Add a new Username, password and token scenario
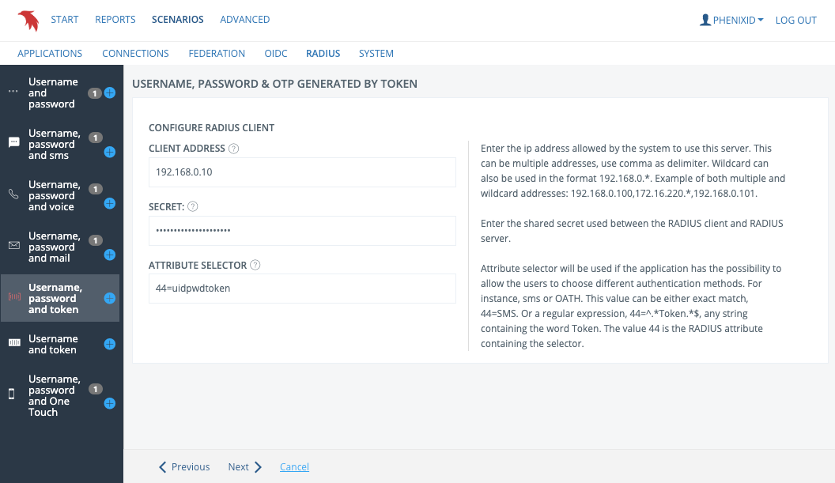The image size is (835, 483). [x=110, y=298]
